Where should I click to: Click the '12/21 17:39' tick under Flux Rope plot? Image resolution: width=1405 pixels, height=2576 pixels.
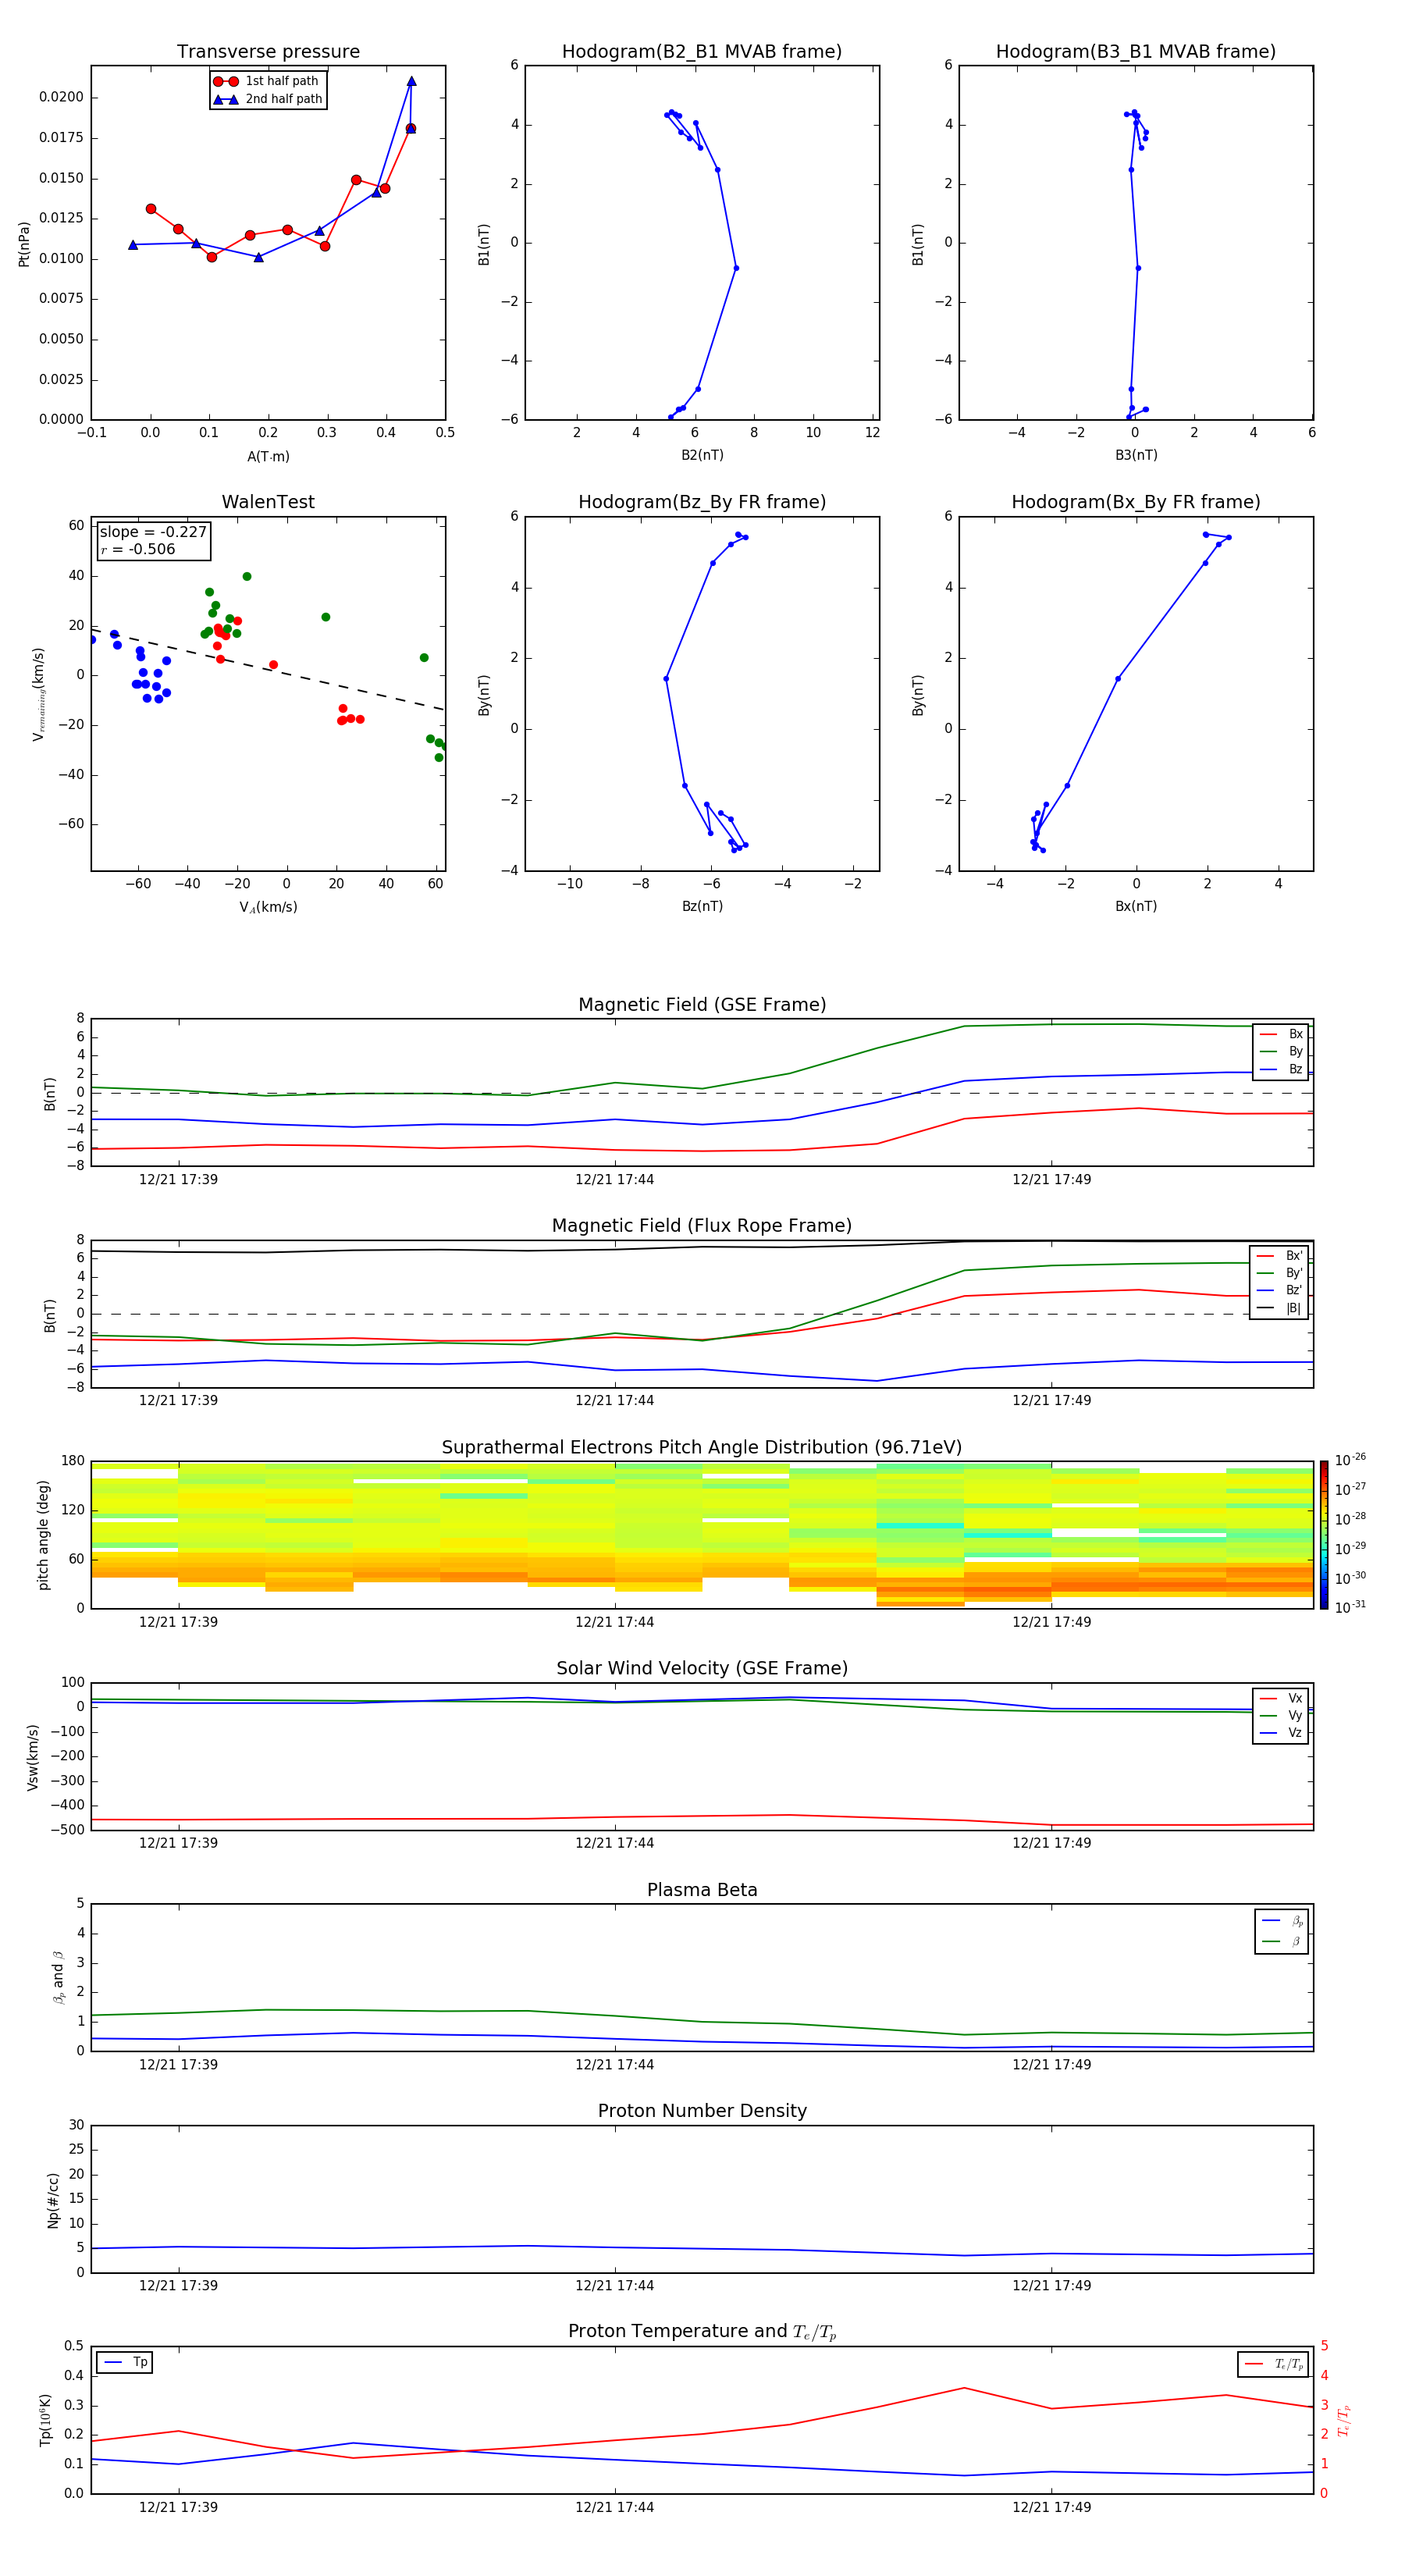coord(178,1401)
